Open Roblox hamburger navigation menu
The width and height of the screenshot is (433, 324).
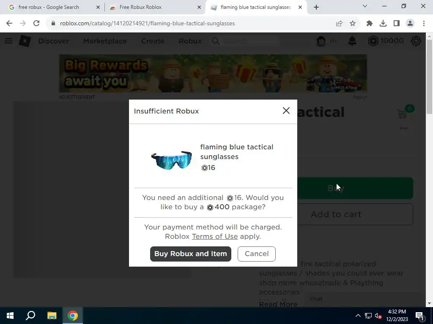coord(8,41)
